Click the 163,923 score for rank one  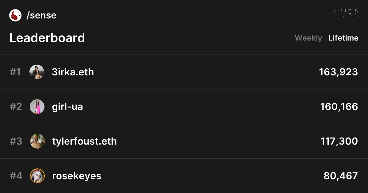pyautogui.click(x=338, y=72)
